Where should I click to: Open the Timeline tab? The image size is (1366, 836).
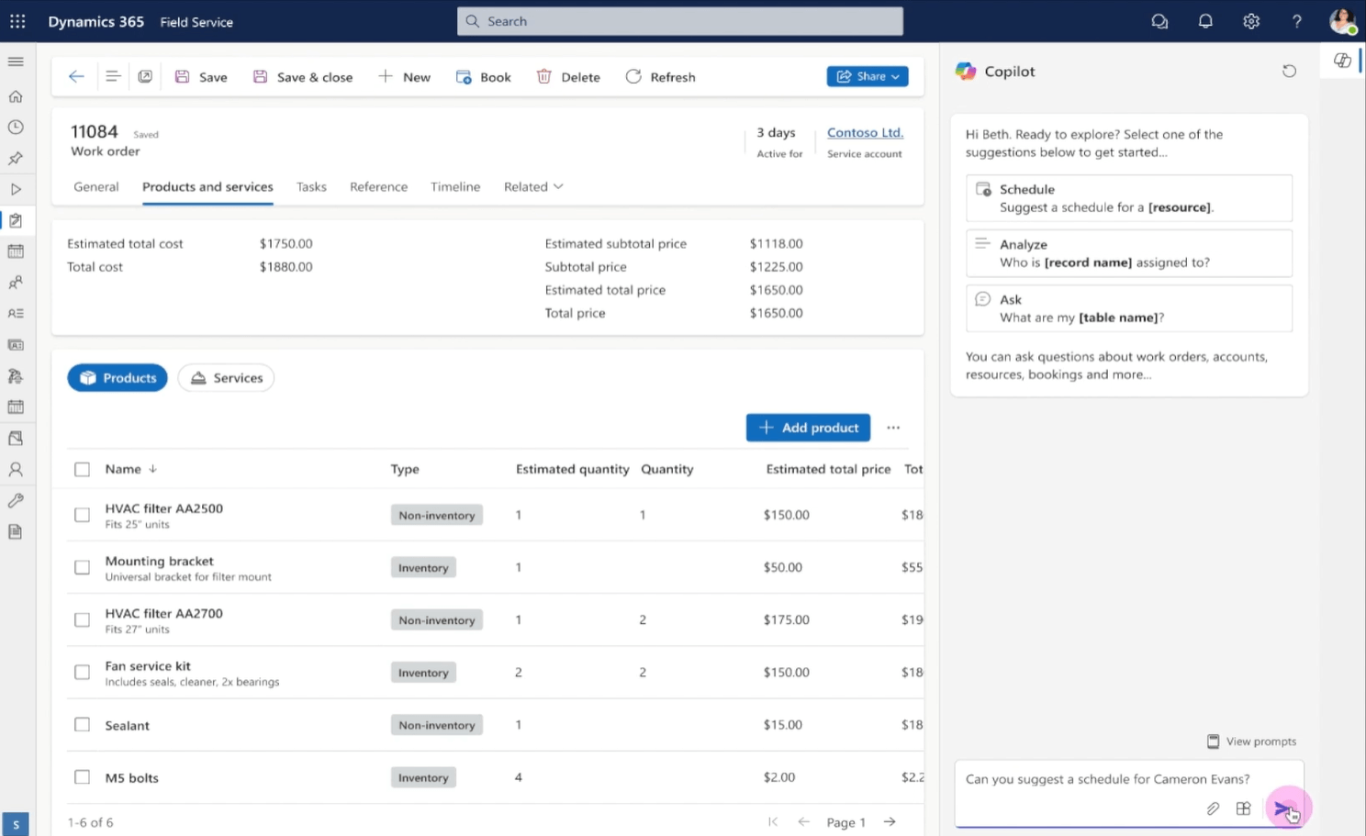tap(455, 186)
